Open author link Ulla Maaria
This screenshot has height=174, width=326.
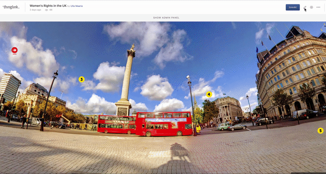pos(77,6)
